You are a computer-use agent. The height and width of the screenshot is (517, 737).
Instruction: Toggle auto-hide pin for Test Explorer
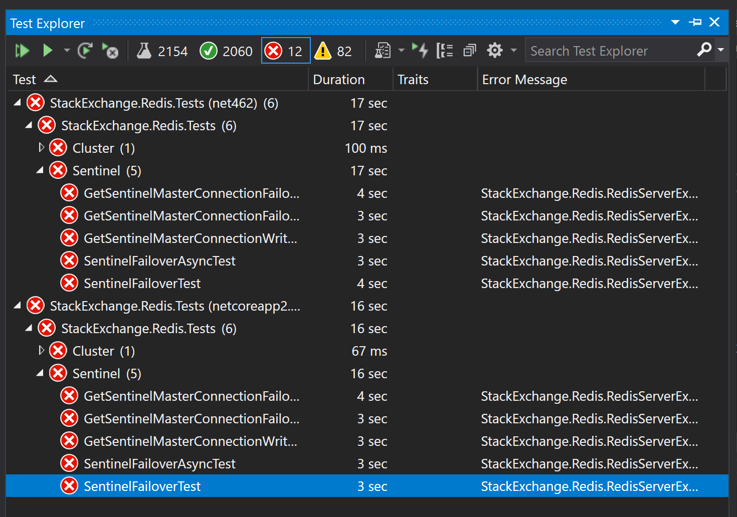pos(695,22)
